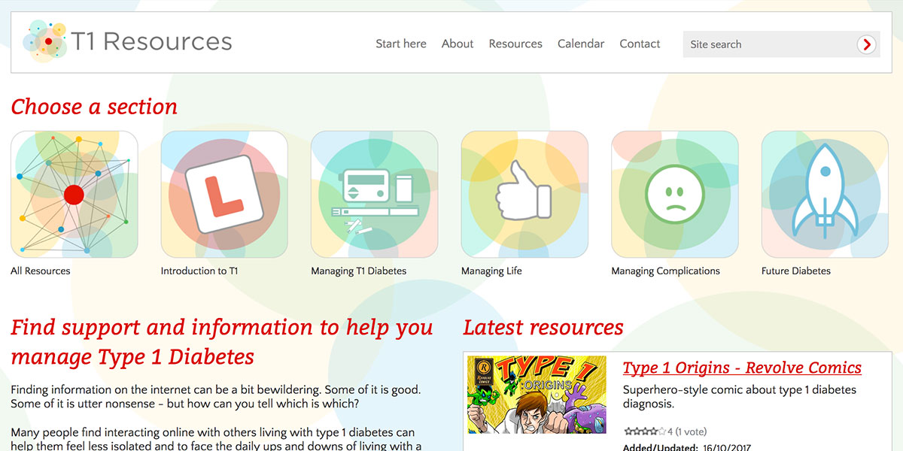Click the Choose a section heading
The height and width of the screenshot is (451, 903).
click(94, 107)
